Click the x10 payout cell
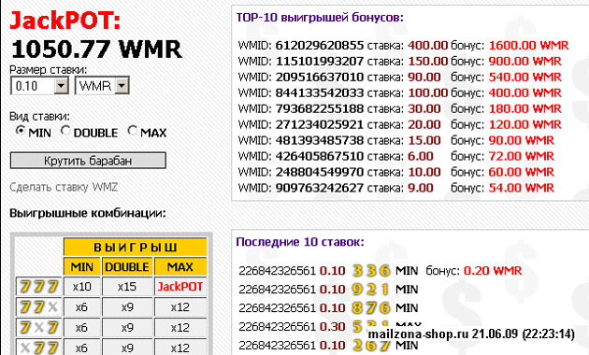 point(82,287)
